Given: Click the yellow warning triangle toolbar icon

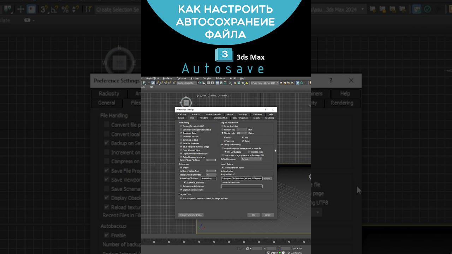Looking at the screenshot, I should 246,83.
